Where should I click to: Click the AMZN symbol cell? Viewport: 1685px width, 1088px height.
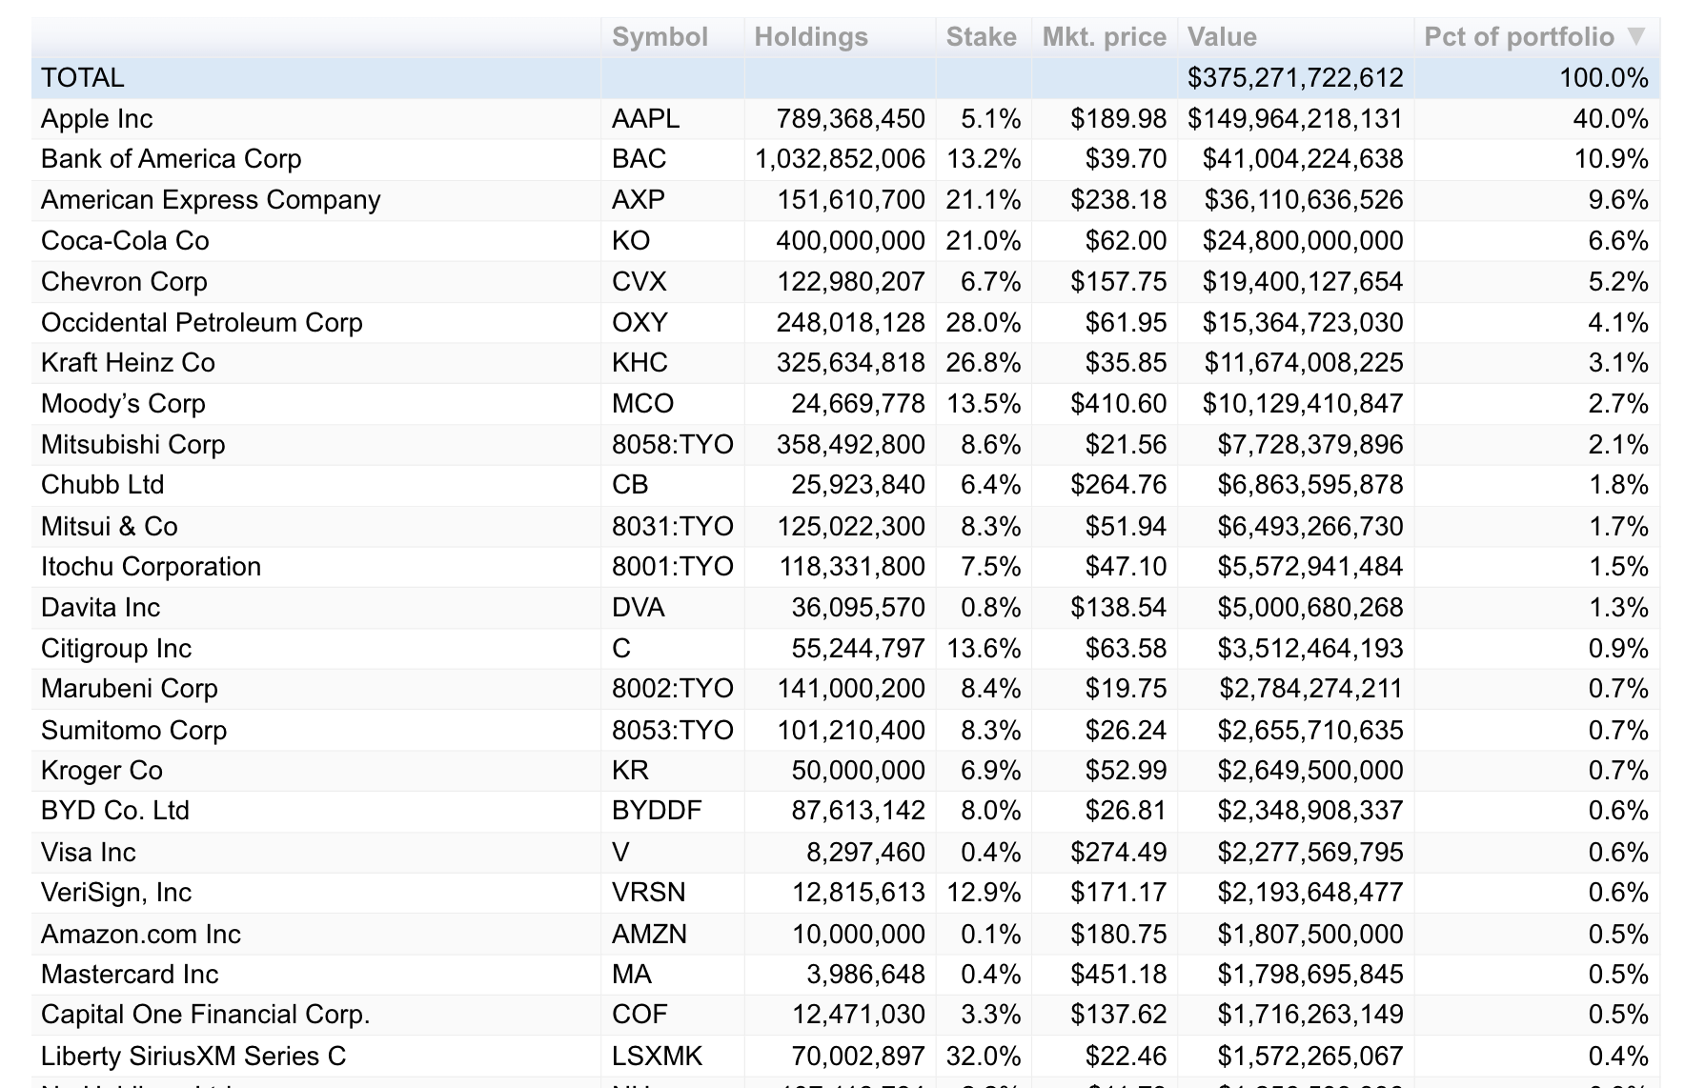pos(649,935)
